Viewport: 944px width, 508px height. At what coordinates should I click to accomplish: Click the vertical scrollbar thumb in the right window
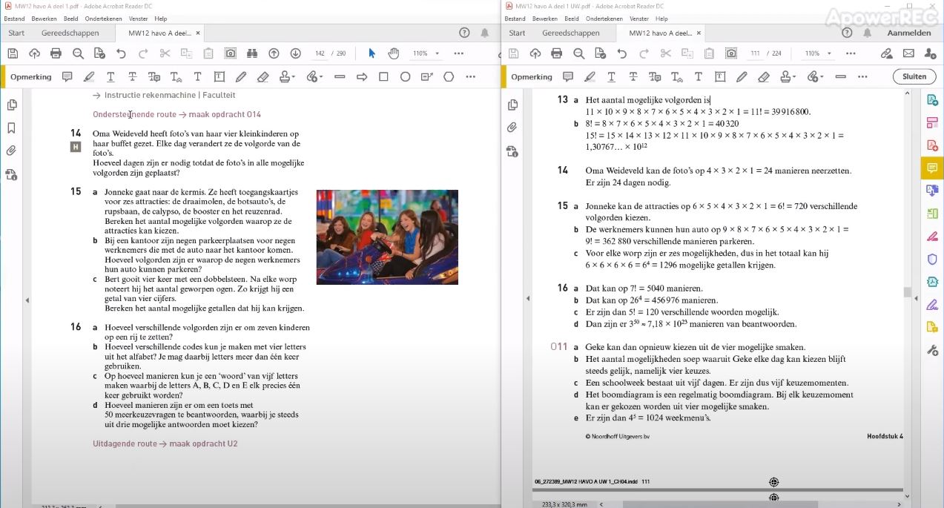pos(907,292)
